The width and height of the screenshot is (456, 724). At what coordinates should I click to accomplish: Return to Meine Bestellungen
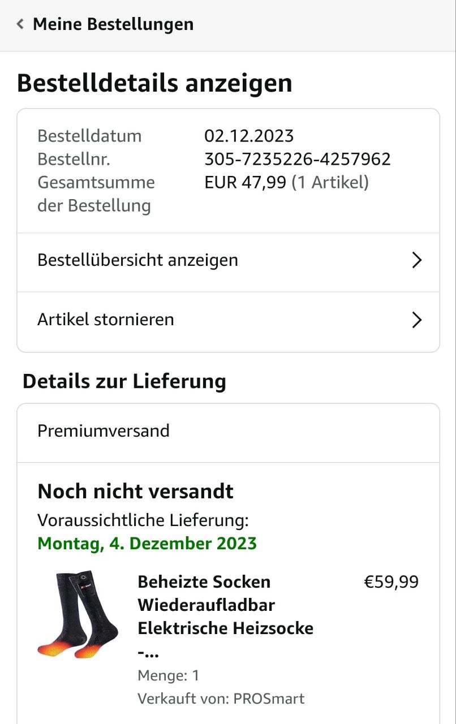pos(113,24)
